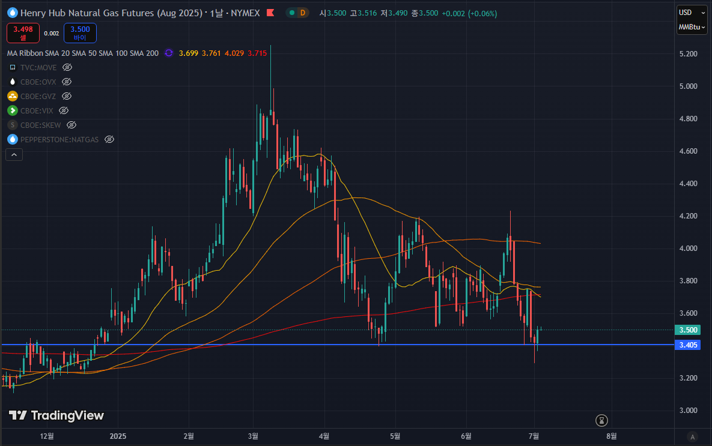Screen dimensions: 712x446
Task: Click the blue 3.405 horizontal line label
Action: [688, 345]
